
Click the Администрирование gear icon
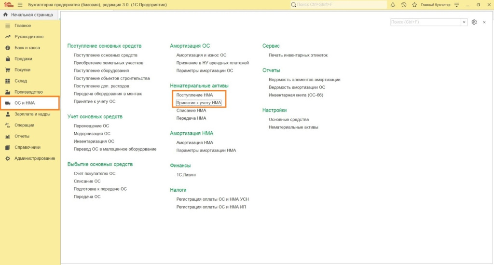[8, 158]
